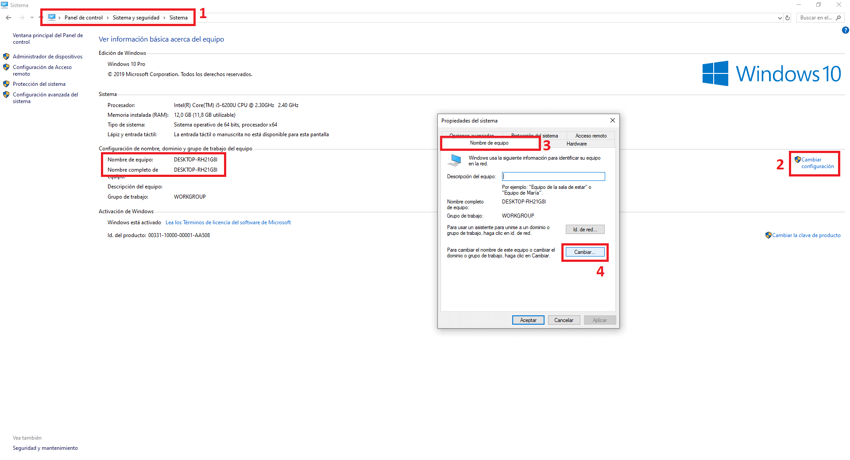Viewport: 850px width, 460px height.
Task: Click the search magnifier icon
Action: 838,18
